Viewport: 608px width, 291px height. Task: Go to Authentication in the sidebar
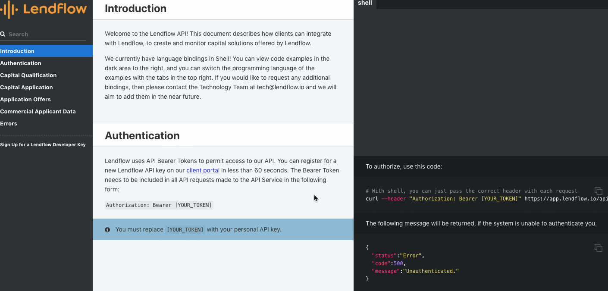point(46,63)
